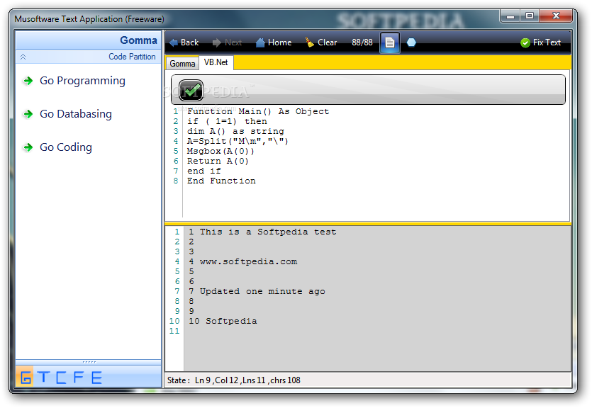Click code line 'A=Split("M\m","\")'
Viewport: 592px width, 408px height.
(x=238, y=141)
